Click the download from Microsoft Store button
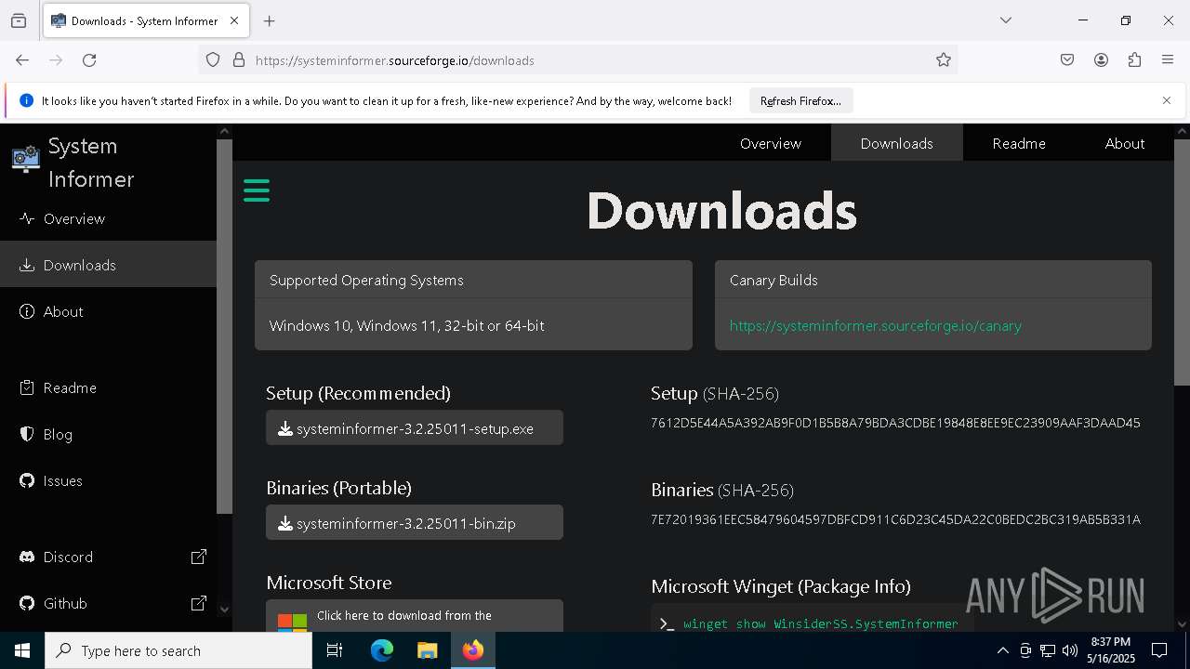This screenshot has height=669, width=1190. [x=415, y=616]
